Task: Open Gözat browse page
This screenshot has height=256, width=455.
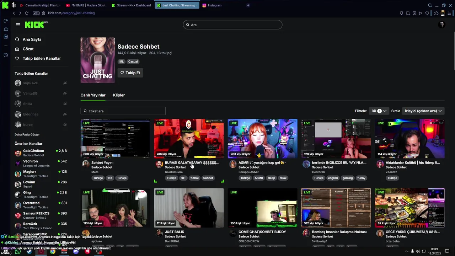Action: [x=28, y=49]
